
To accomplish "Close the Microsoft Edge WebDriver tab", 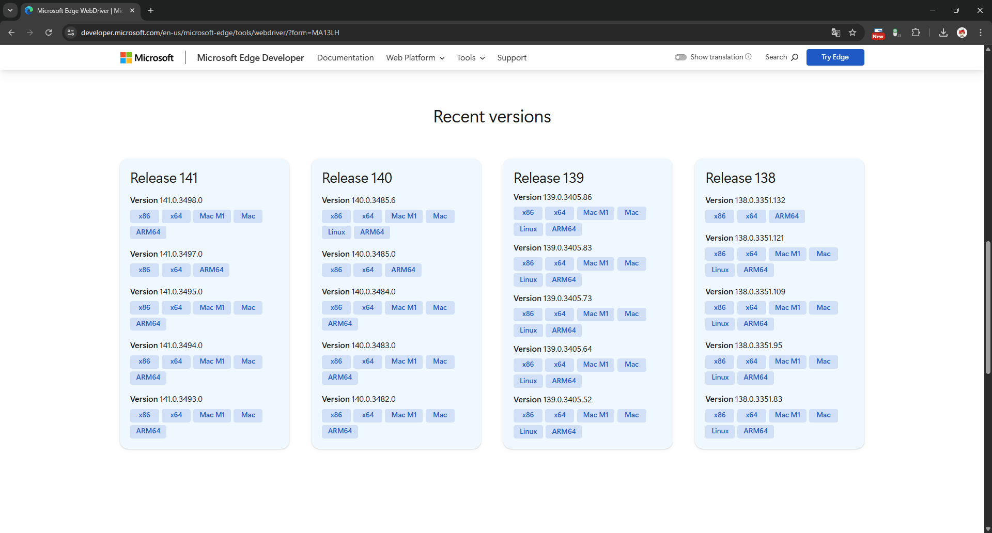I will point(132,10).
